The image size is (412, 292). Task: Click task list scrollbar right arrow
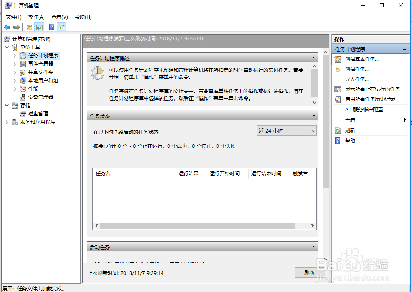pyautogui.click(x=312, y=226)
